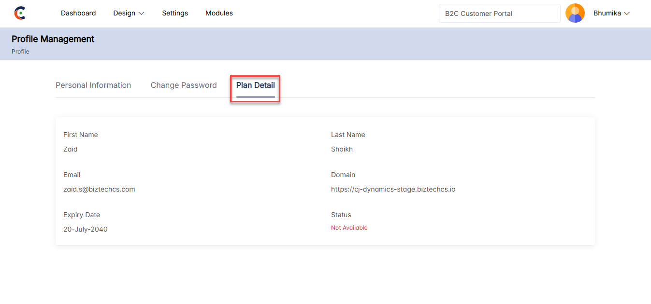The height and width of the screenshot is (304, 651).
Task: Select the Plan Detail tab
Action: pos(255,85)
